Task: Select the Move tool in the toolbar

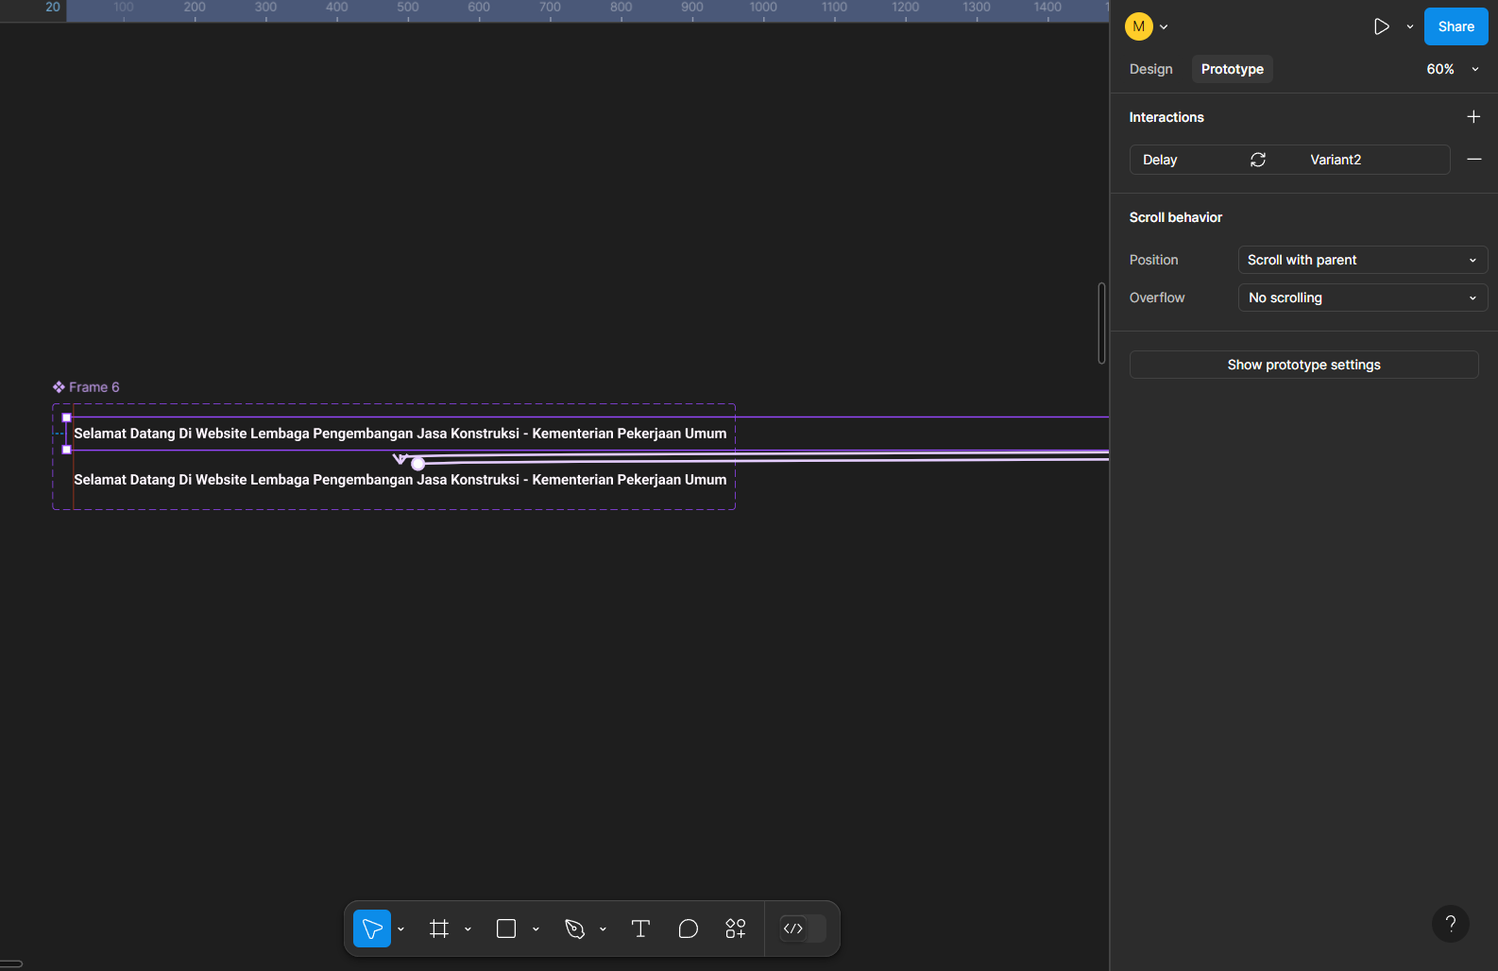Action: 372,928
